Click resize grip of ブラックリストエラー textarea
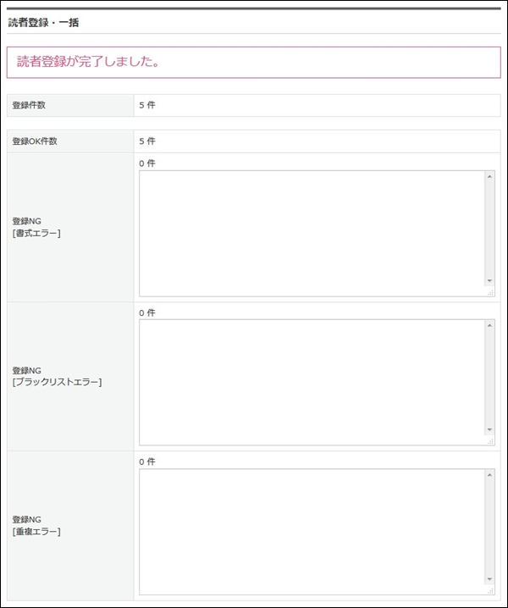Screen dimensions: 508x608 pos(490,441)
